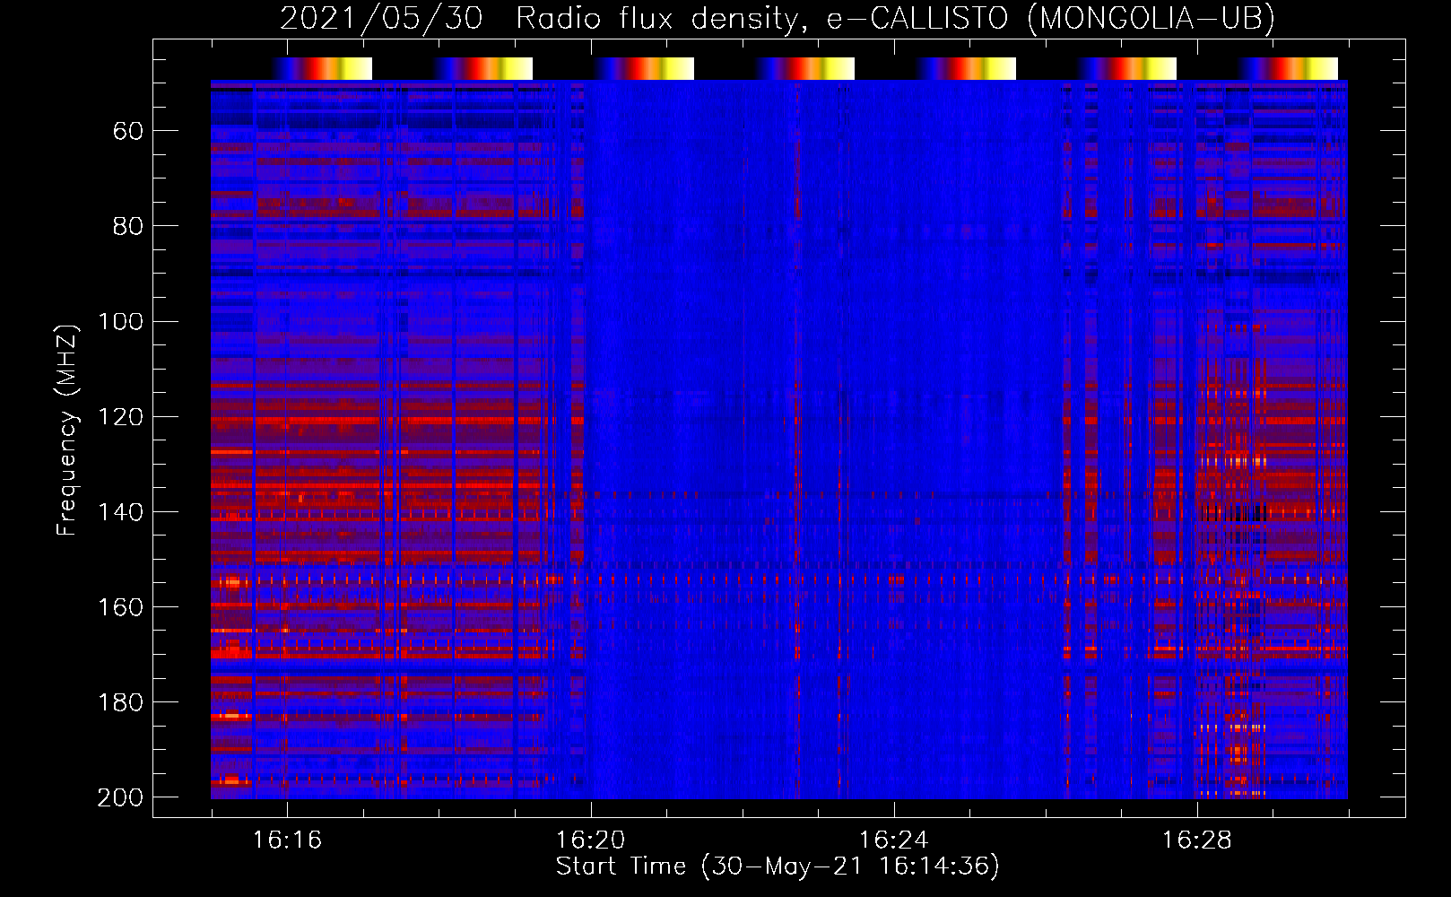
Task: Click the 80 frequency tick label
Action: (x=128, y=227)
